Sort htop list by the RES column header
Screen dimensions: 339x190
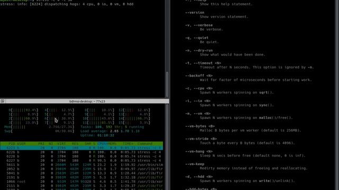pyautogui.click(x=75, y=144)
